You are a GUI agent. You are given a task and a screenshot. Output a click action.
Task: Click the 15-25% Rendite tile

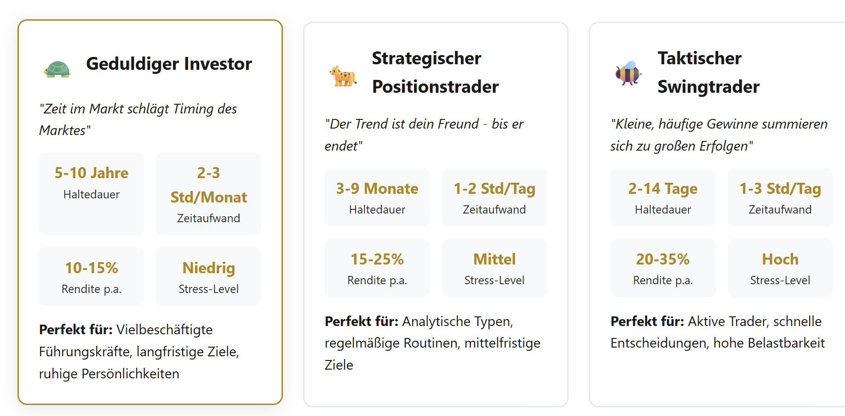click(377, 268)
